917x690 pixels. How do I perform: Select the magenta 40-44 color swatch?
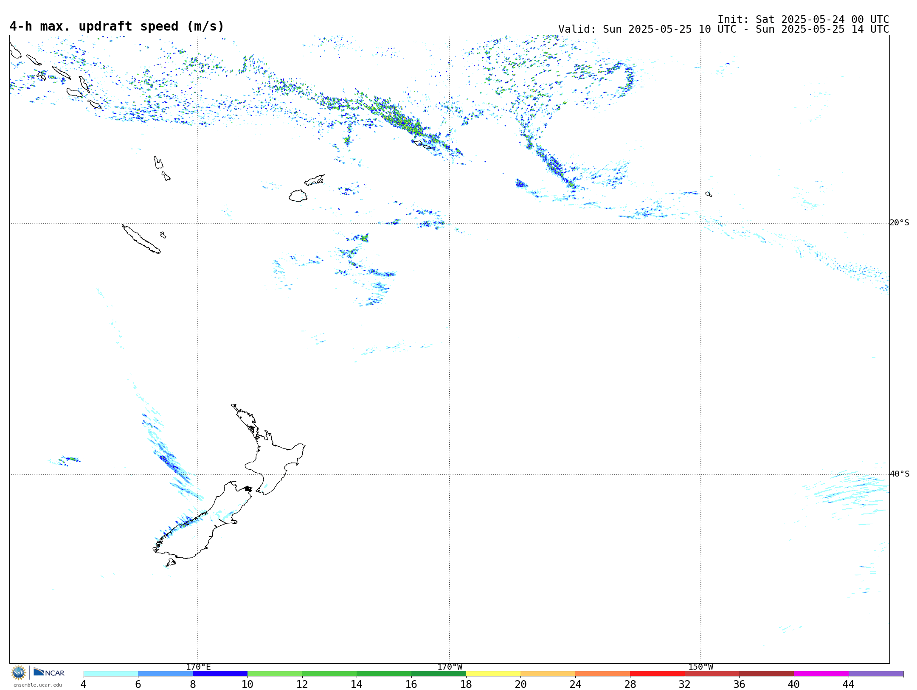coord(821,674)
